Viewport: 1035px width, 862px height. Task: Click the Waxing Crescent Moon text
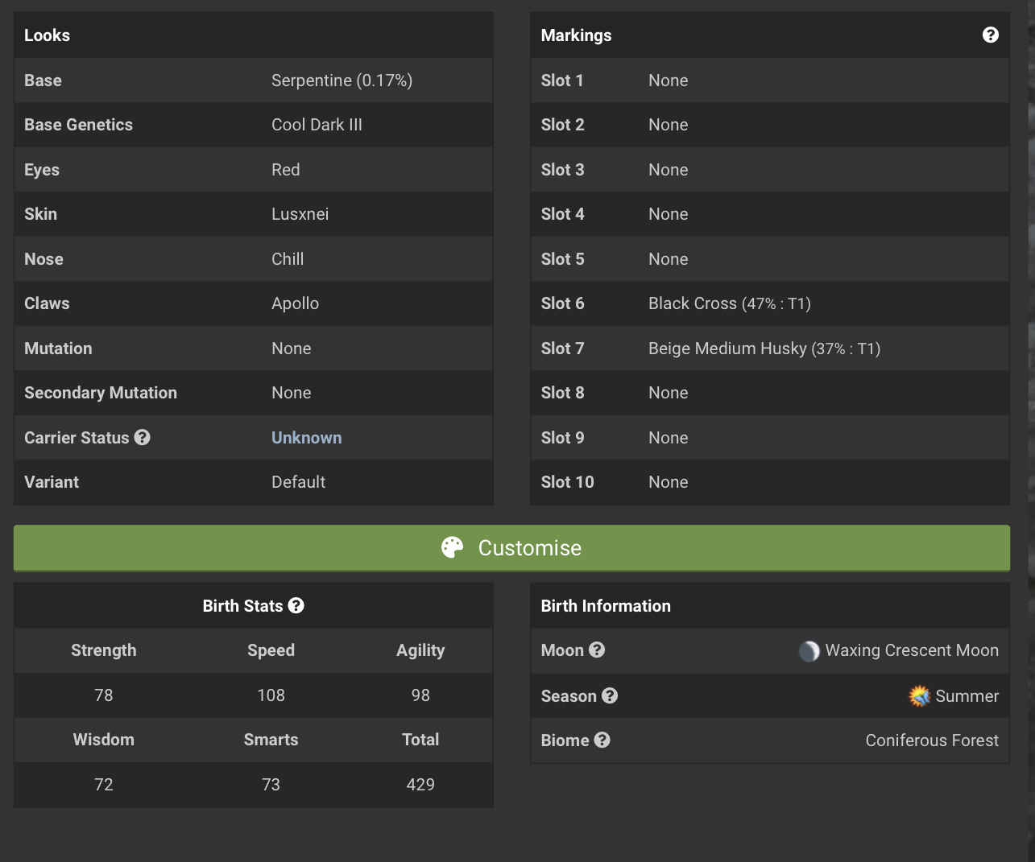(912, 650)
